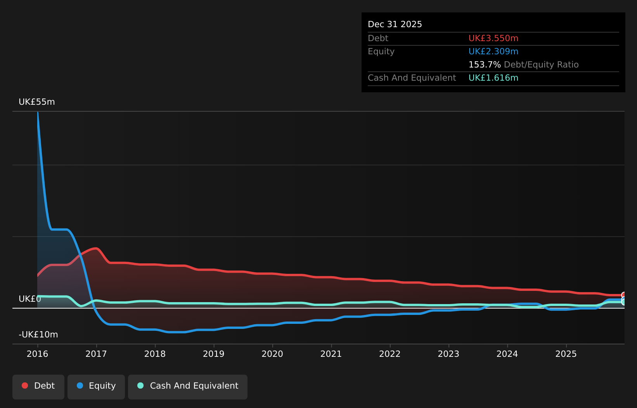This screenshot has height=408, width=637.
Task: Click the 2023 x-axis label
Action: pyautogui.click(x=448, y=354)
